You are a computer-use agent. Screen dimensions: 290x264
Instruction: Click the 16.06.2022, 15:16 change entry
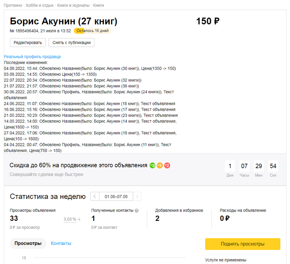(90, 109)
